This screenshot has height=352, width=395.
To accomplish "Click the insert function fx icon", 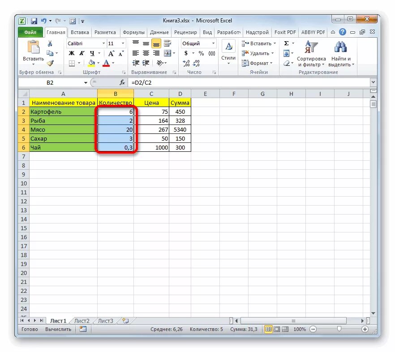I will (x=122, y=83).
